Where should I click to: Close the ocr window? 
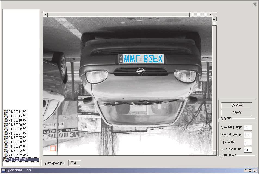[255, 170]
